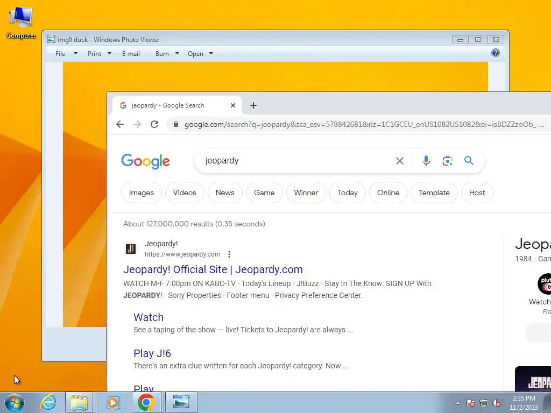Close the jeopardy Chrome tab
Image resolution: width=551 pixels, height=413 pixels.
click(x=232, y=105)
